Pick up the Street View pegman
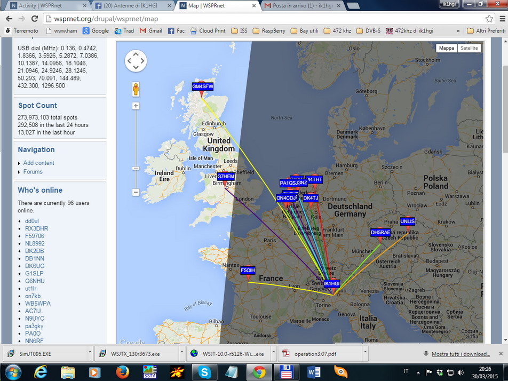508x381 pixels. pos(136,90)
